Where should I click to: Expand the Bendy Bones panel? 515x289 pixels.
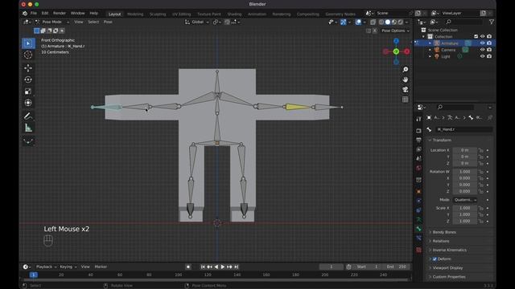pyautogui.click(x=443, y=232)
